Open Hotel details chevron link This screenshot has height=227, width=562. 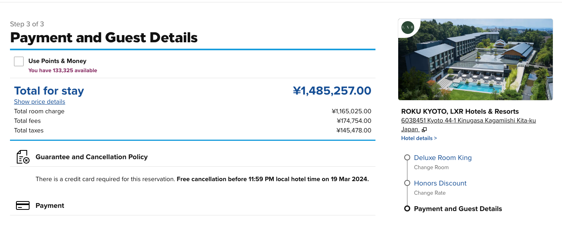click(419, 138)
